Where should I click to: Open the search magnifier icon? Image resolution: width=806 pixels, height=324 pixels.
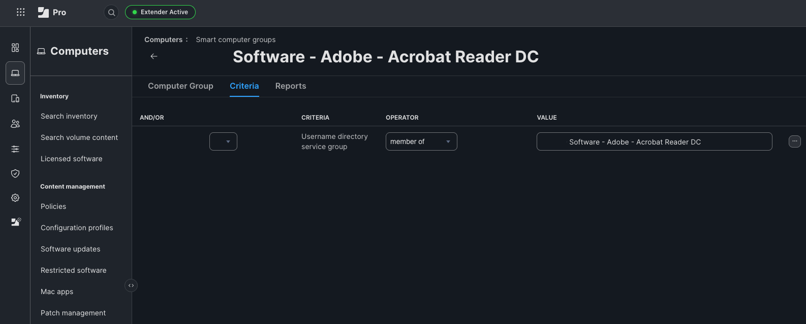pyautogui.click(x=111, y=12)
